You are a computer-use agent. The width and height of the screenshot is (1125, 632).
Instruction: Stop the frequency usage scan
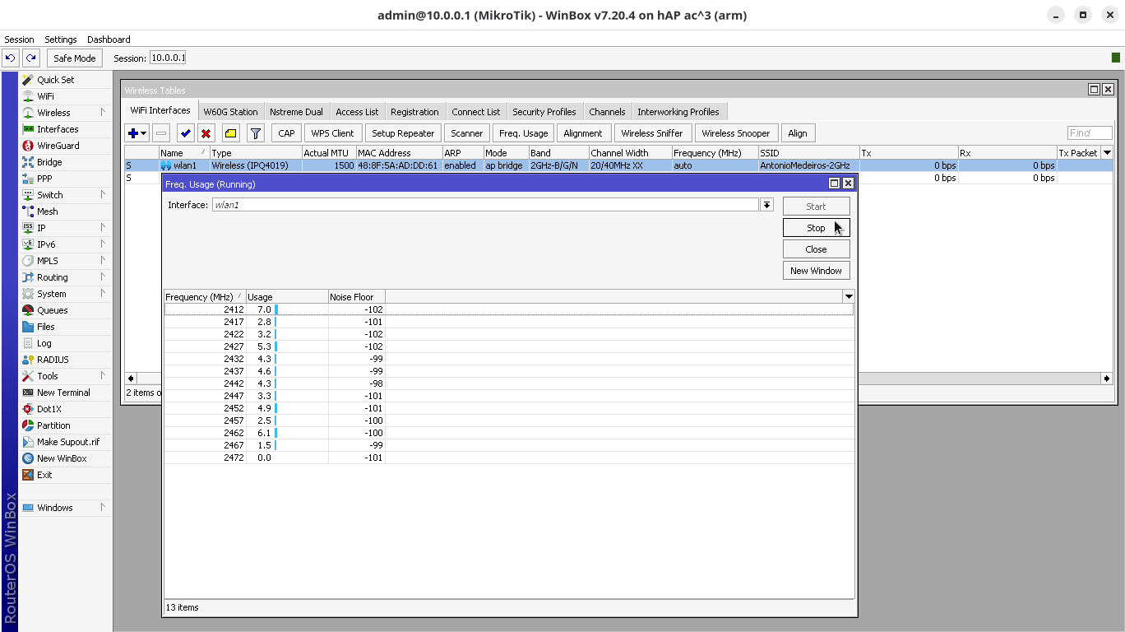pyautogui.click(x=816, y=228)
